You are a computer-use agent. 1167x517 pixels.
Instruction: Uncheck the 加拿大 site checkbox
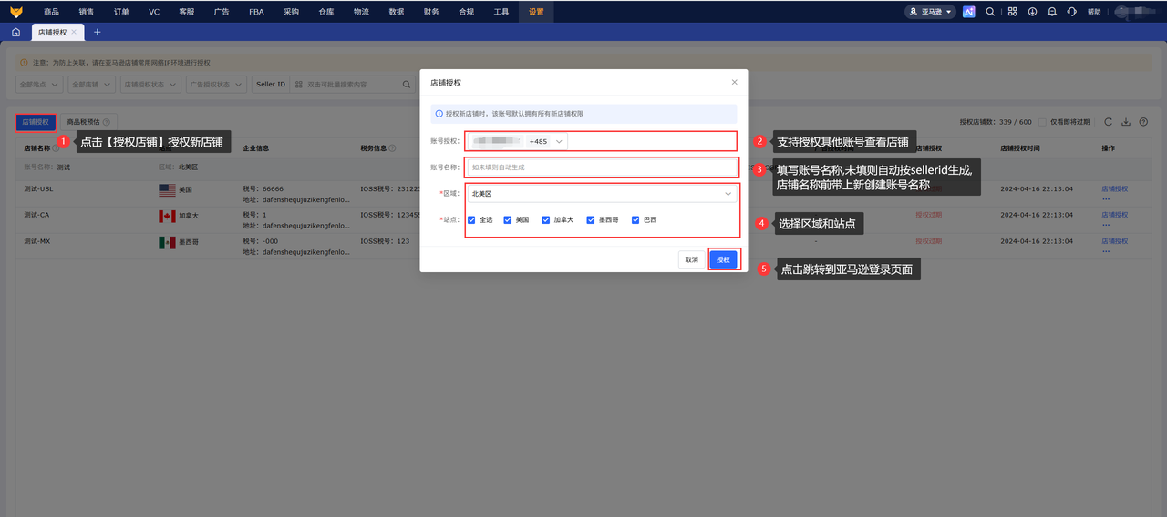[545, 220]
